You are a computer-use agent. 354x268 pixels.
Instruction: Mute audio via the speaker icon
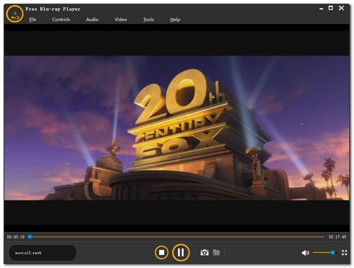[305, 252]
